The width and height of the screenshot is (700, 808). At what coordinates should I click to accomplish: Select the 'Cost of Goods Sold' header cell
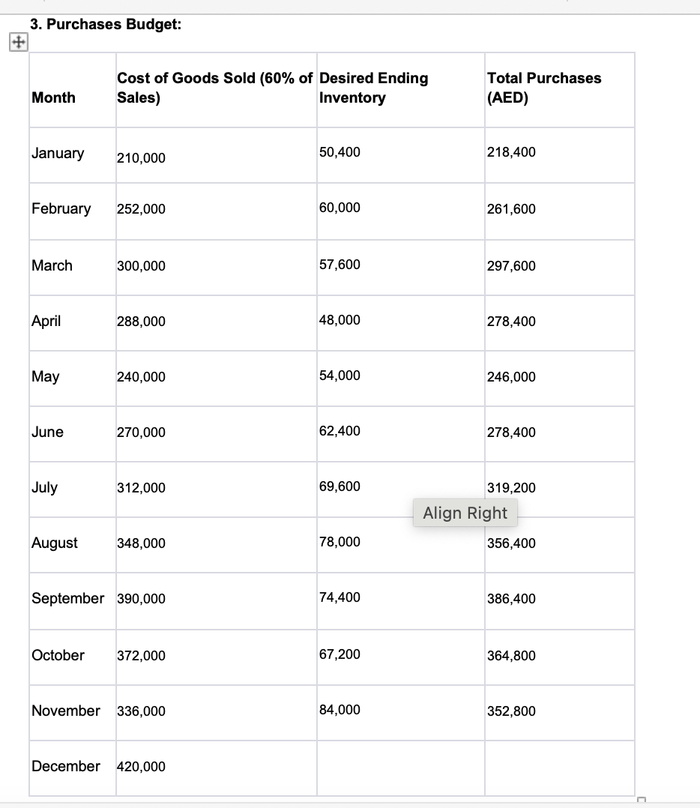pos(214,88)
